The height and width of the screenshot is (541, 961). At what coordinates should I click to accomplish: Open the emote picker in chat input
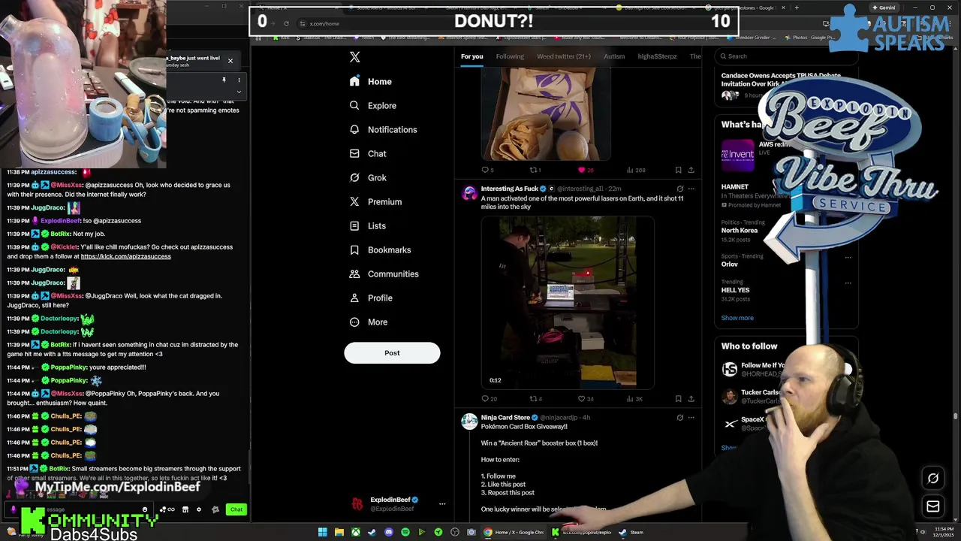coord(145,509)
